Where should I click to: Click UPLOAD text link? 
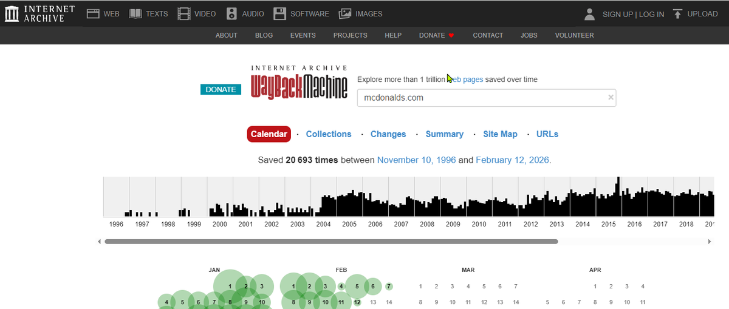coord(702,13)
